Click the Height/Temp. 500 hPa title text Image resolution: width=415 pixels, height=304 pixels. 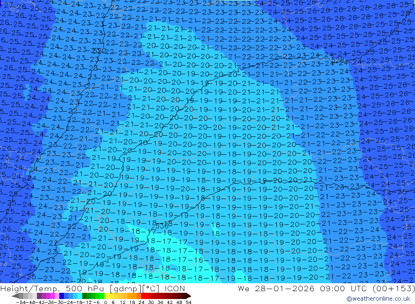(x=52, y=288)
